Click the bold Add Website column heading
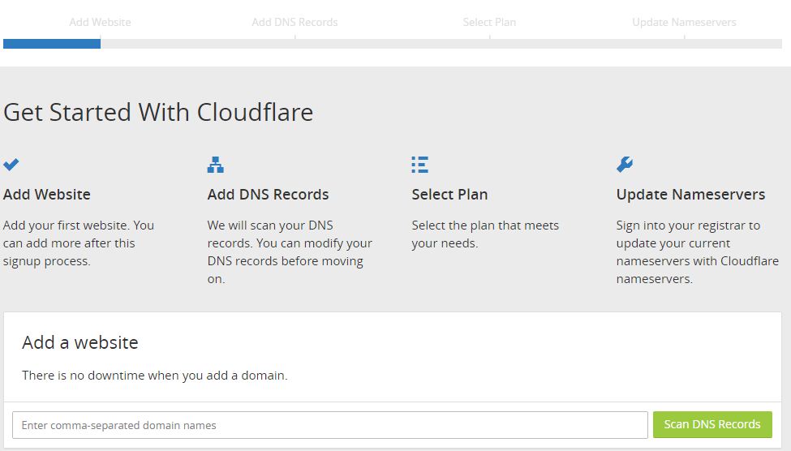The height and width of the screenshot is (451, 791). (47, 195)
